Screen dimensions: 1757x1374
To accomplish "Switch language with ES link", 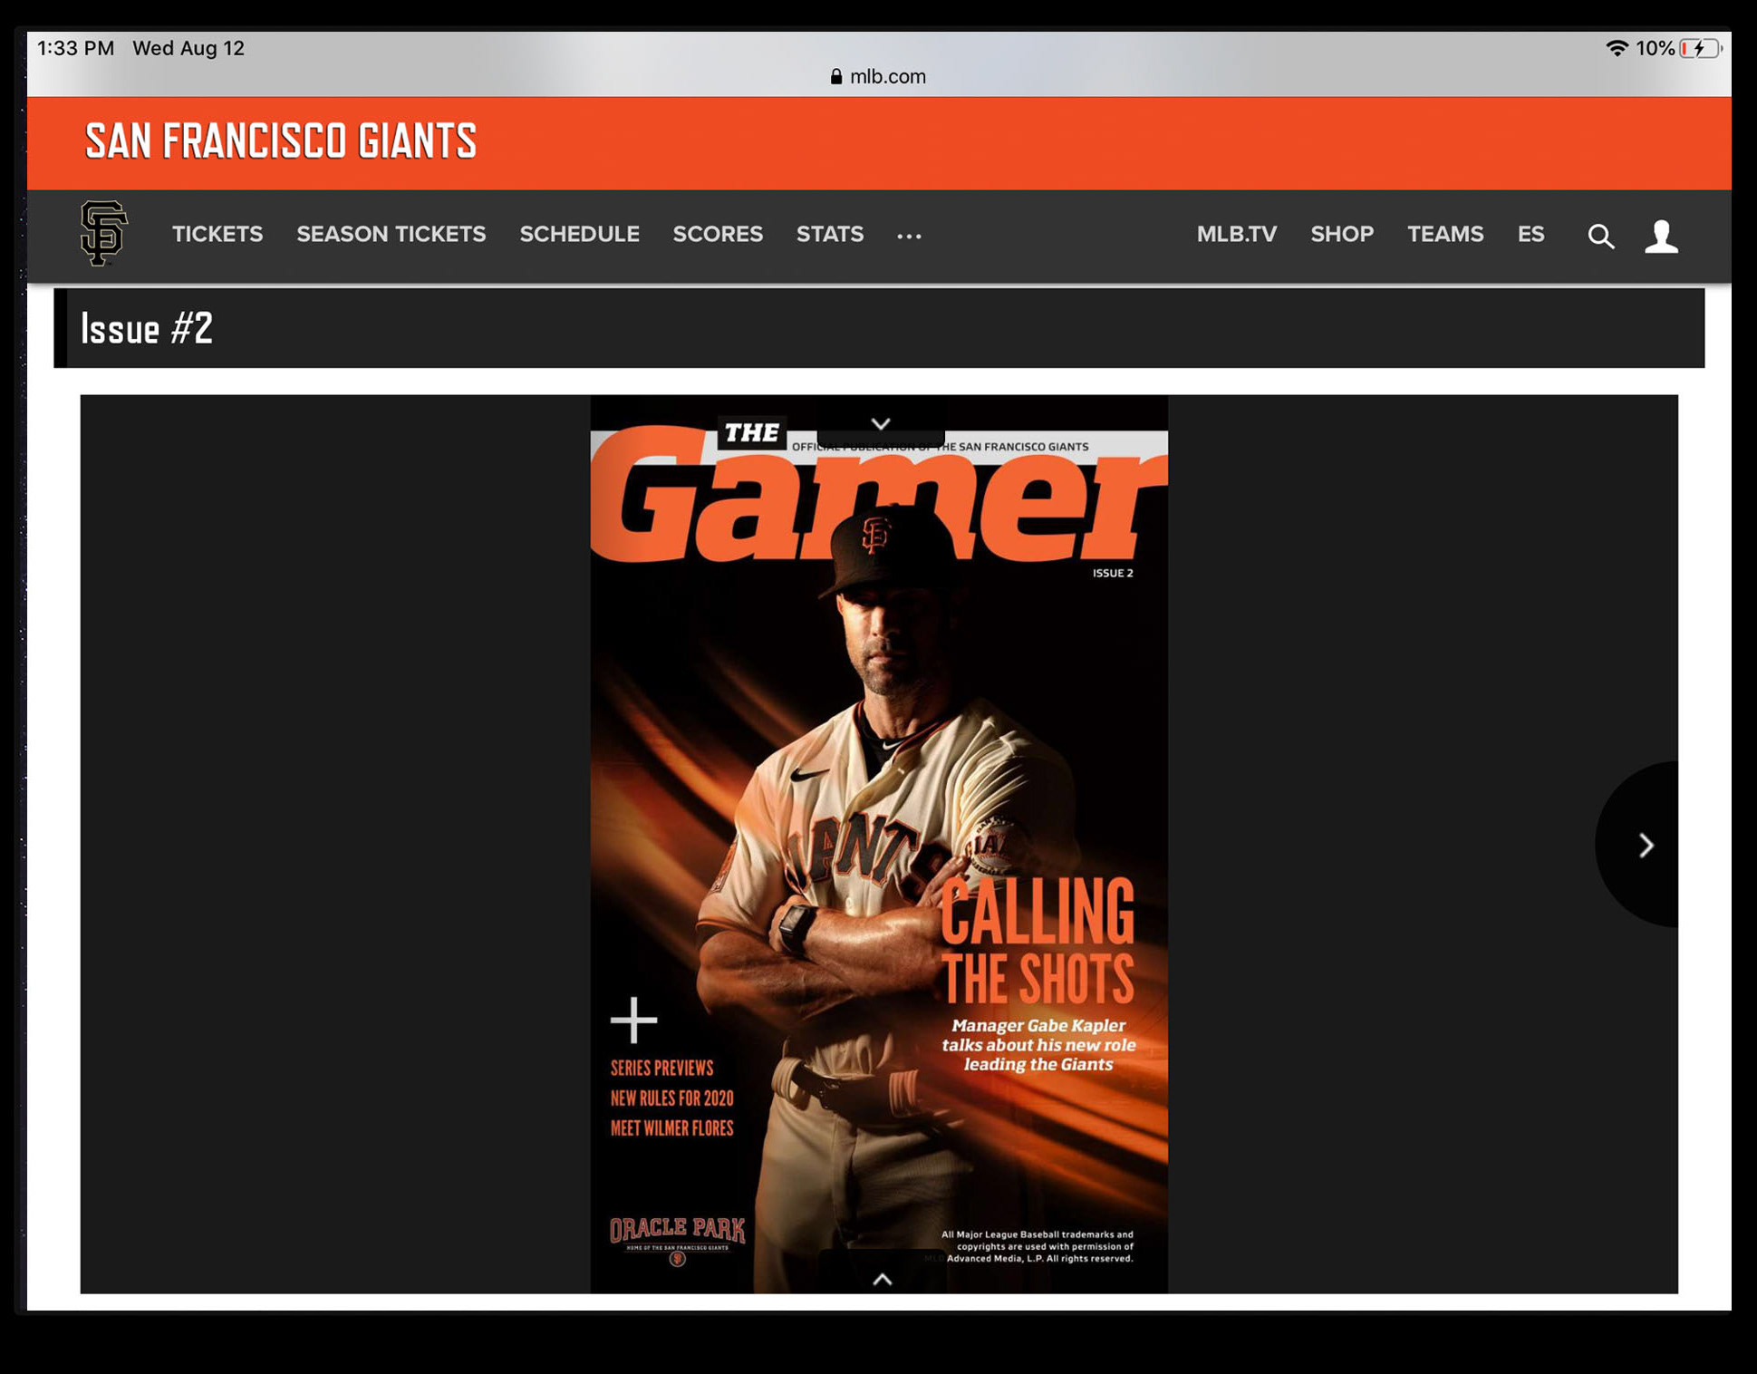I will (x=1530, y=235).
